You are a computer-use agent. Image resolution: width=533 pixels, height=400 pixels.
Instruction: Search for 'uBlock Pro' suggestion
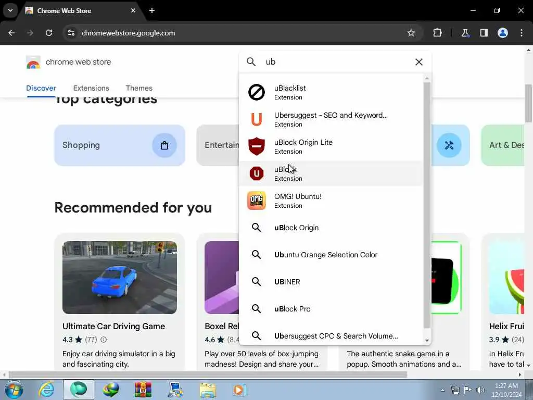tap(332, 309)
